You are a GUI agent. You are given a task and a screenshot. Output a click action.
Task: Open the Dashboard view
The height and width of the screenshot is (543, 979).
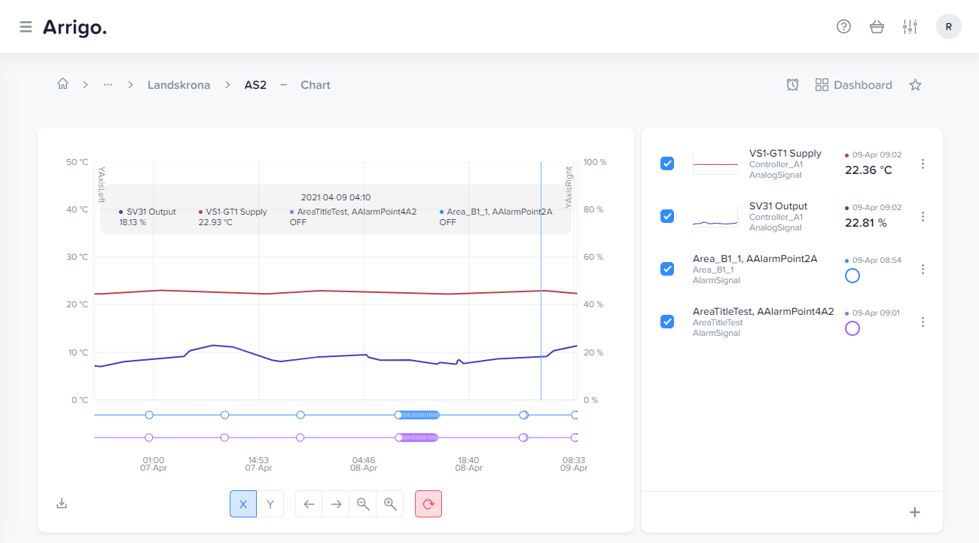pyautogui.click(x=854, y=85)
